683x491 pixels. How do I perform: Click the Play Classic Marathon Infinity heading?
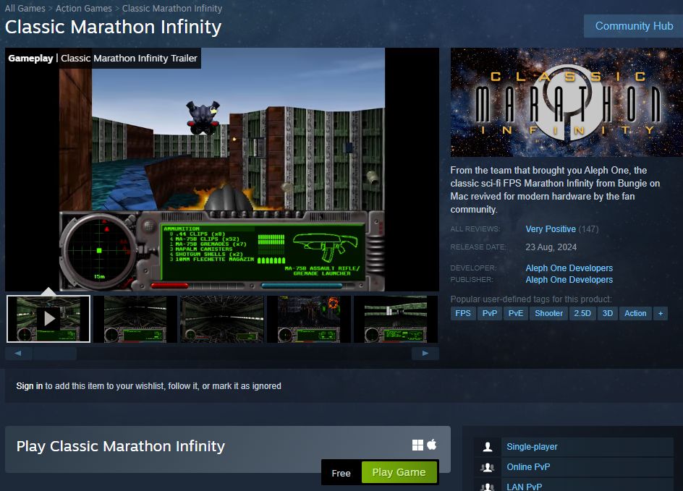coord(121,446)
